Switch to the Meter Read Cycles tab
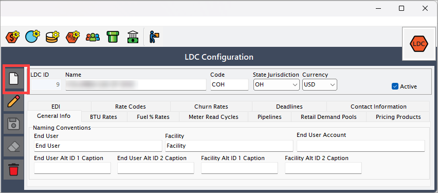The image size is (438, 193). pyautogui.click(x=213, y=117)
